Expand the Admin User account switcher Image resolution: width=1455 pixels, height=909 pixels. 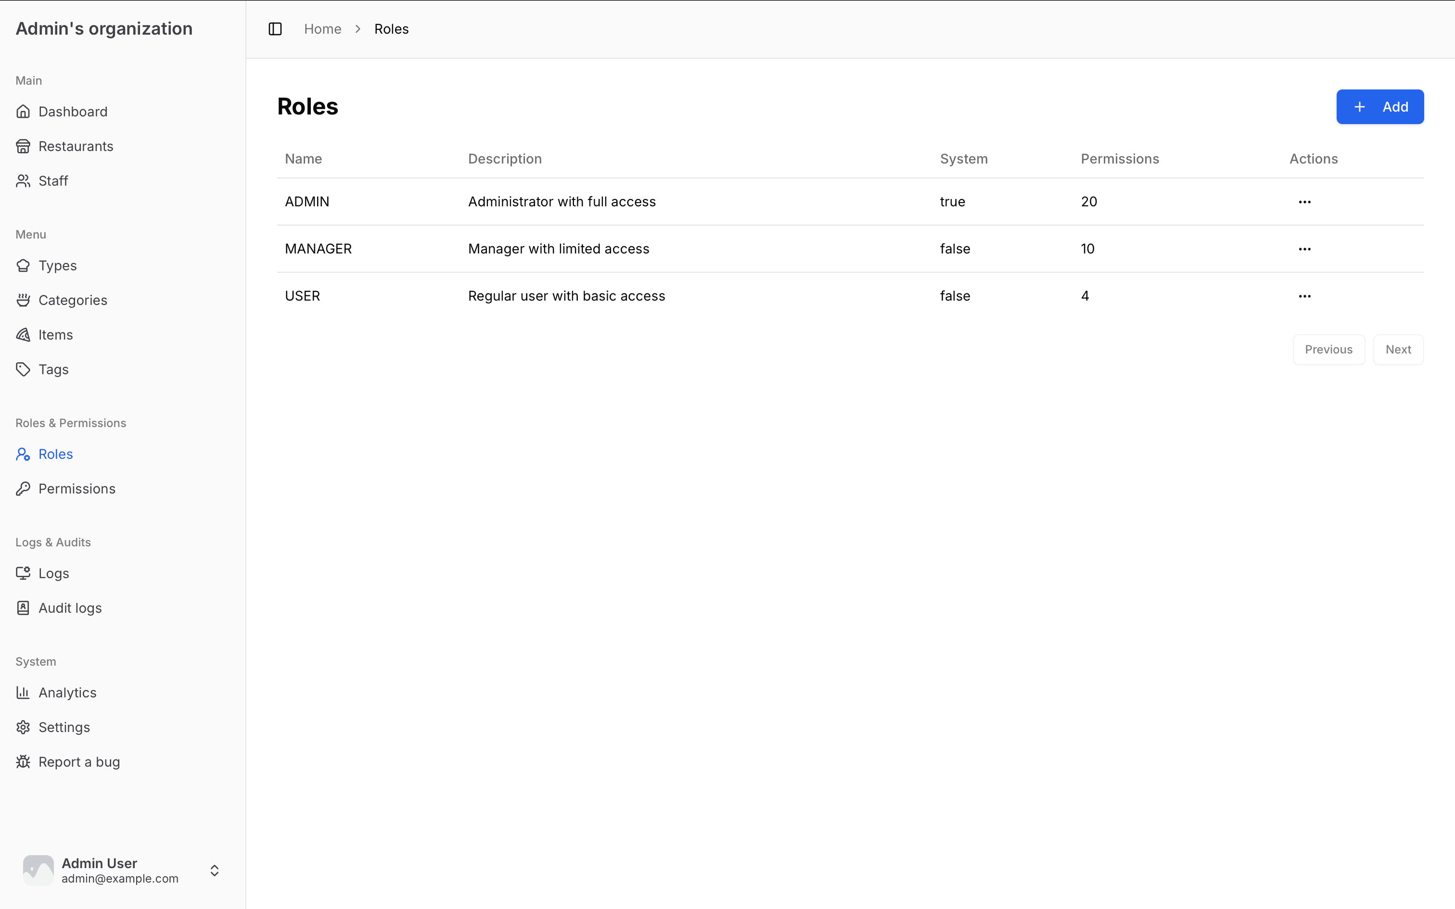click(214, 871)
